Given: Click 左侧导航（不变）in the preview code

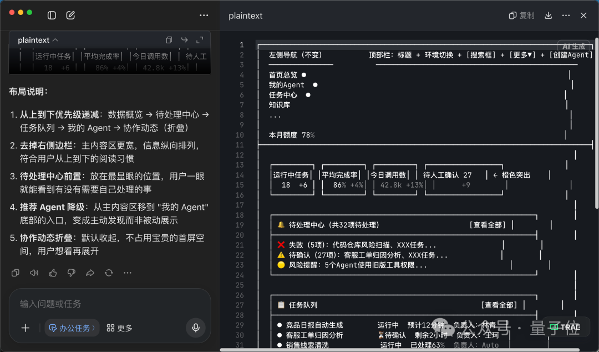Looking at the screenshot, I should pyautogui.click(x=295, y=55).
